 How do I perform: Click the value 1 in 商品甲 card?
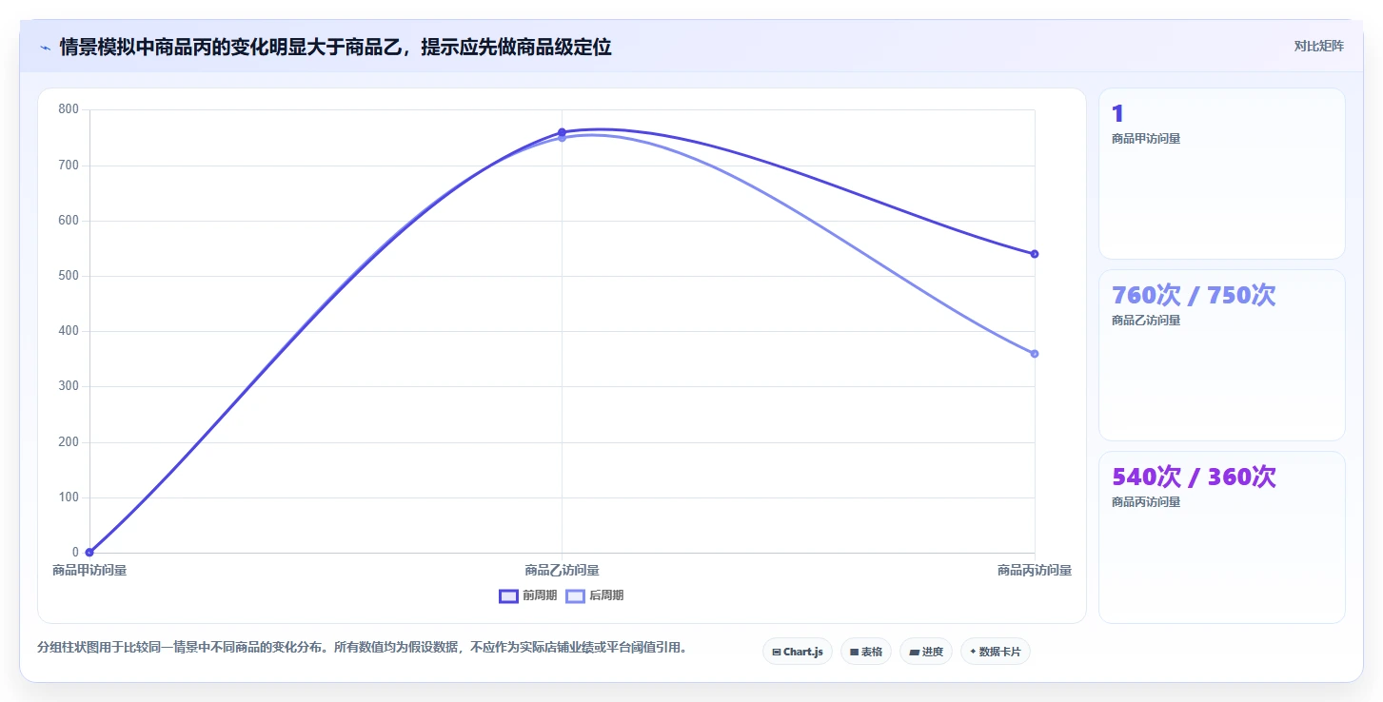pos(1117,114)
